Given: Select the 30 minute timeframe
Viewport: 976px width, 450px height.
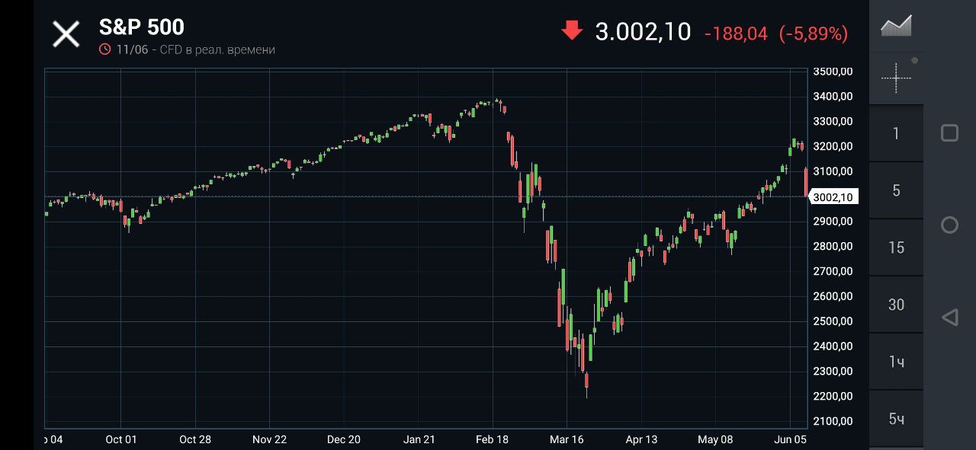Looking at the screenshot, I should [x=896, y=305].
